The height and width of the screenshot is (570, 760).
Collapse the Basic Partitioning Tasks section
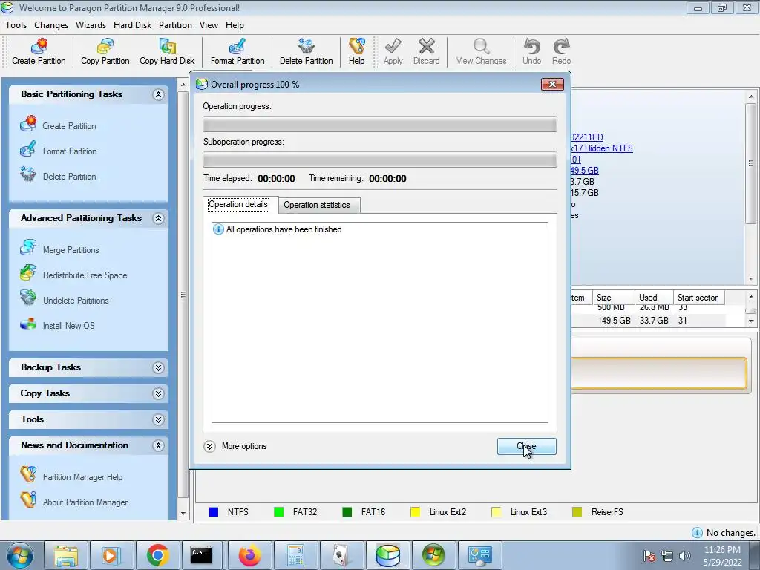158,94
